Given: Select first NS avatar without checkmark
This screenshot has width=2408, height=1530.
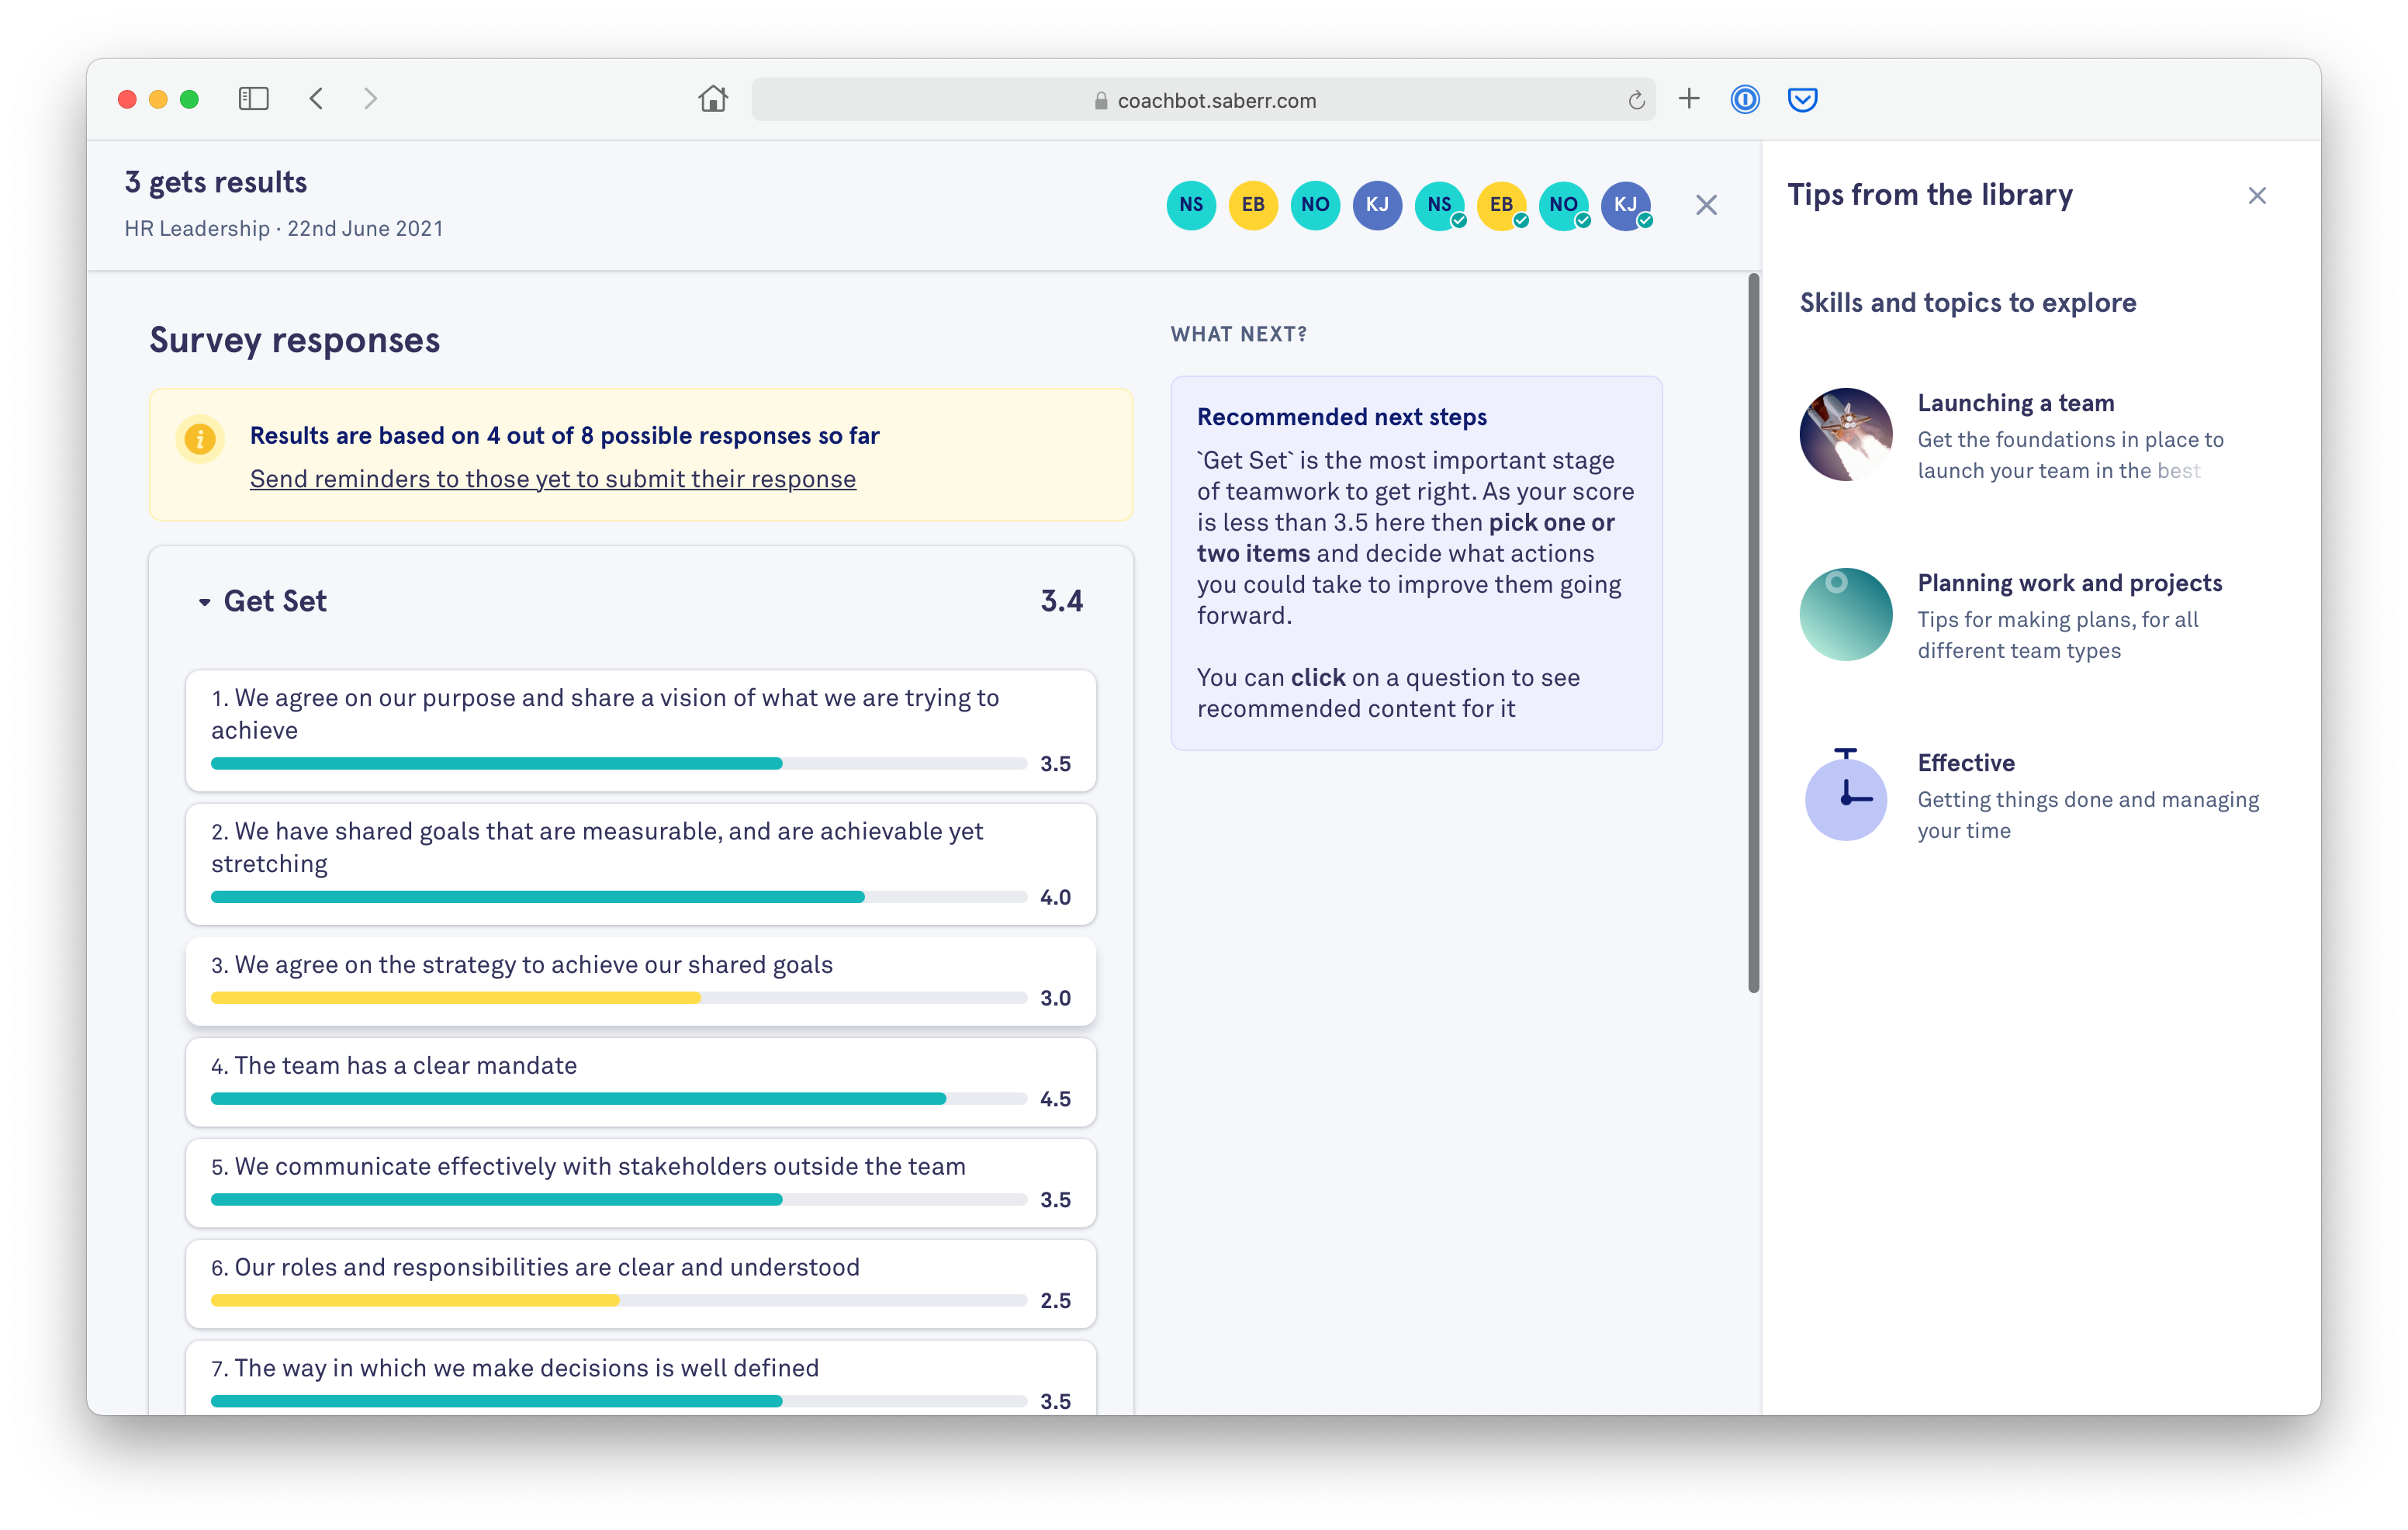Looking at the screenshot, I should (x=1191, y=205).
